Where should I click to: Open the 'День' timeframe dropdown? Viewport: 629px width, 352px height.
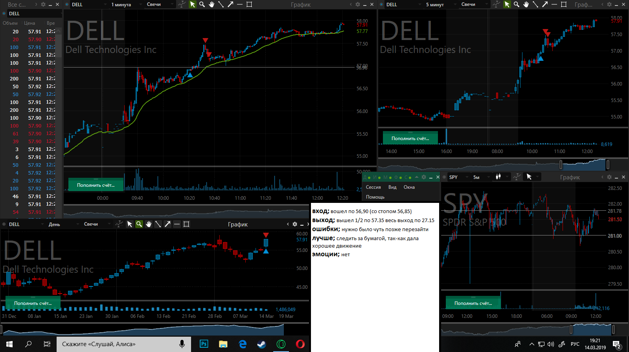click(63, 224)
